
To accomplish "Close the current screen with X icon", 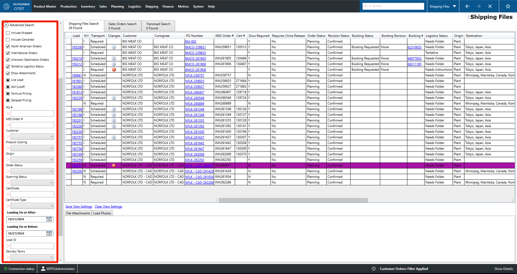I will point(490,6).
